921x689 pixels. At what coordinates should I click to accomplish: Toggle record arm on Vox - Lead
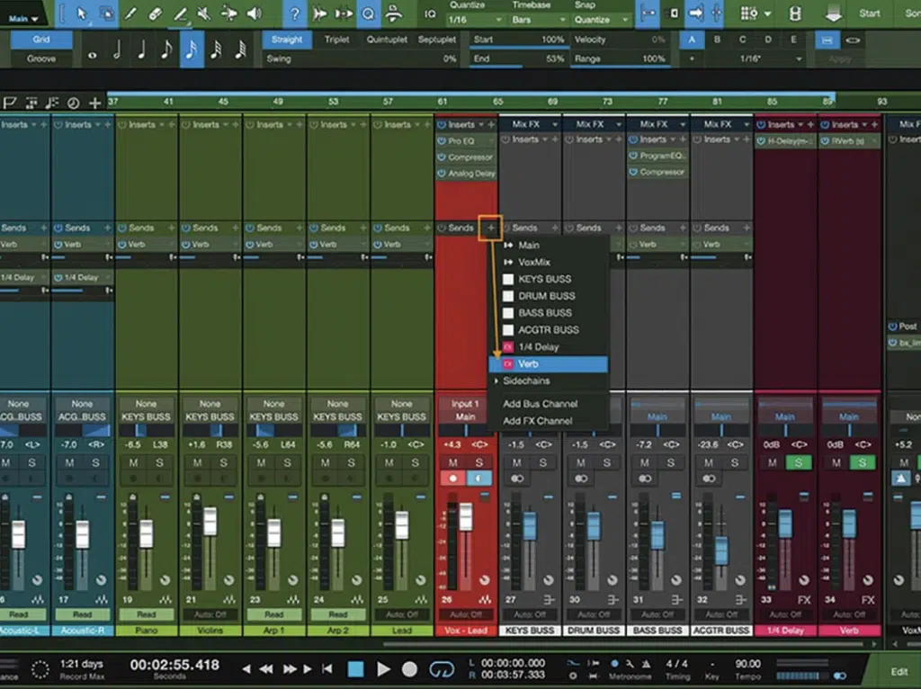453,479
